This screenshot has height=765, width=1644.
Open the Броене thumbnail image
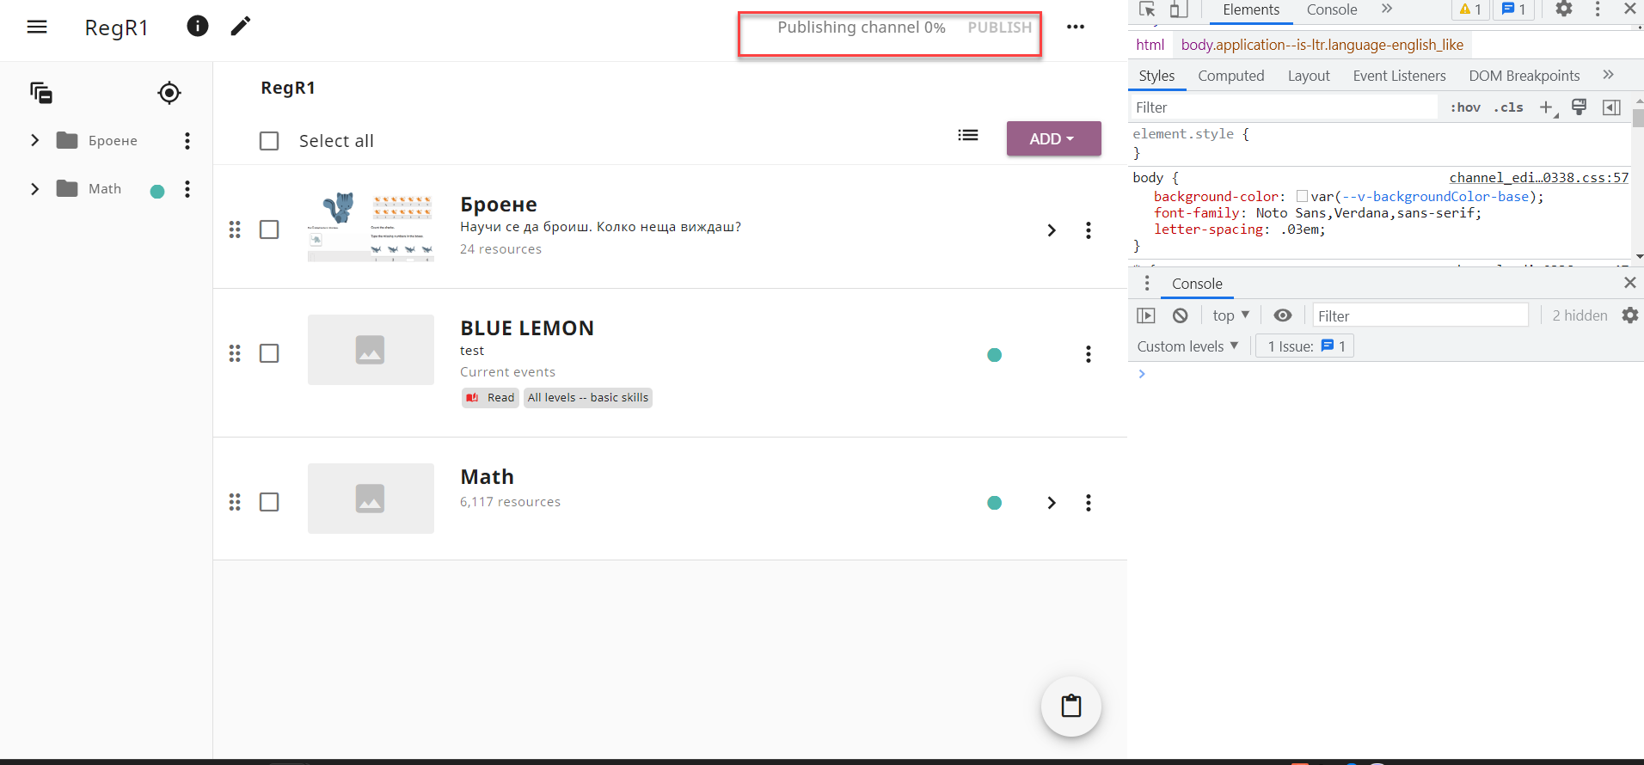(x=371, y=227)
